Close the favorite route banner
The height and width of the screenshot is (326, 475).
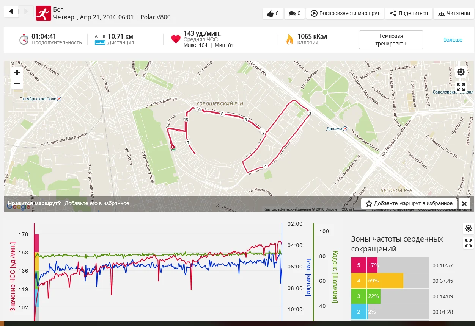click(x=464, y=204)
